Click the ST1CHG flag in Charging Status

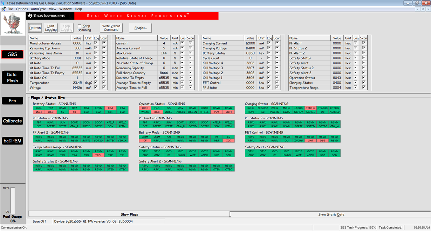coord(310,108)
